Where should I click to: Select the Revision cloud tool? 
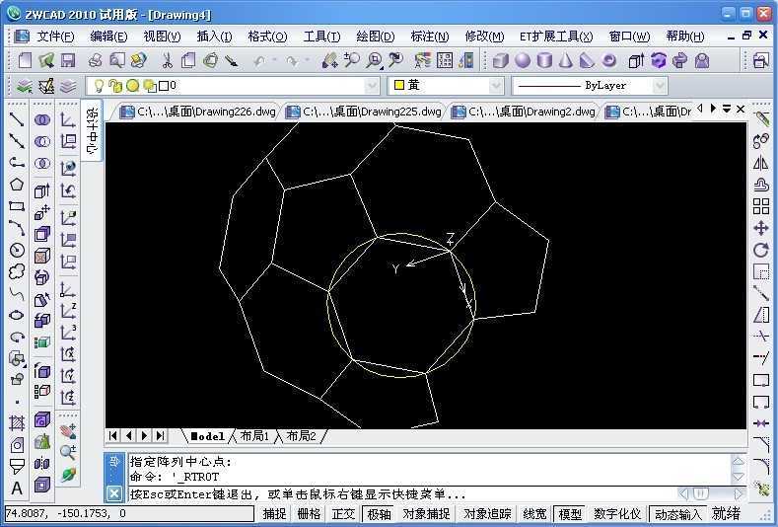(x=17, y=271)
